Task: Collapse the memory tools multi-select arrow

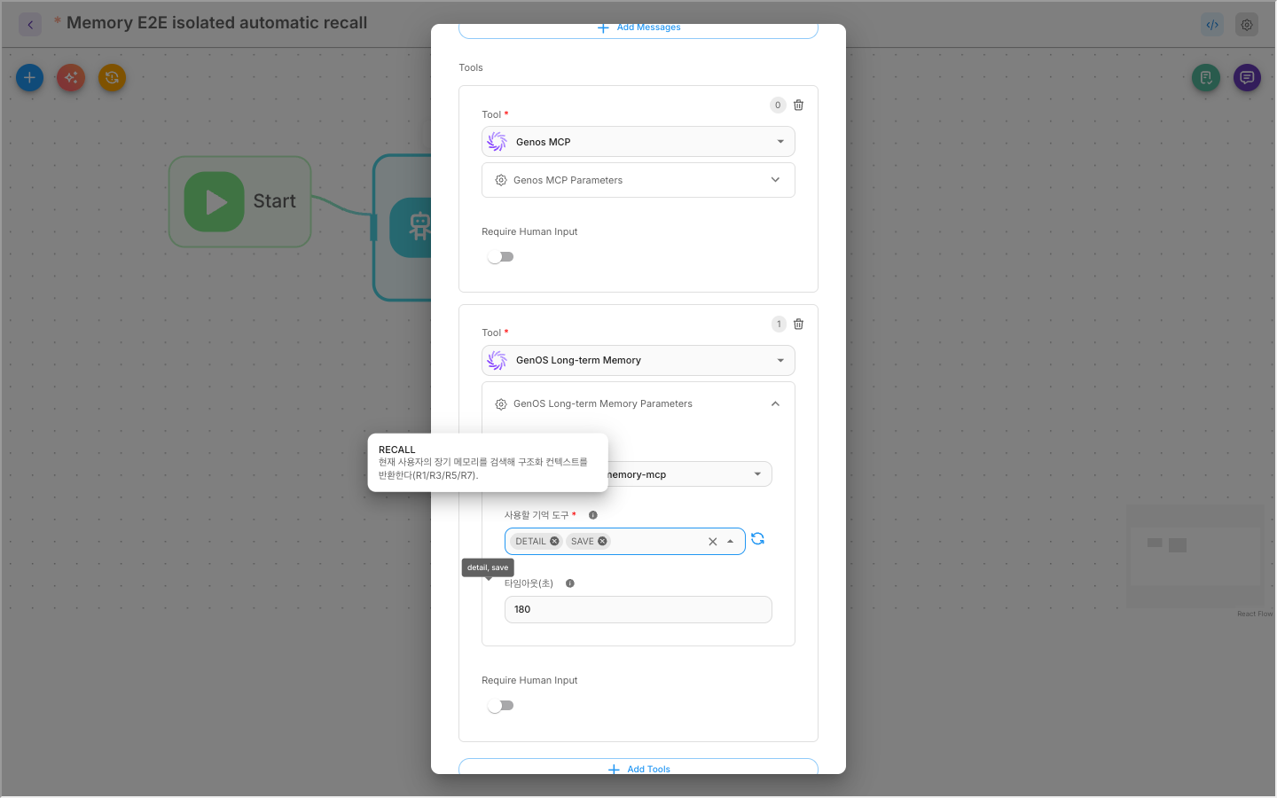Action: (x=731, y=542)
